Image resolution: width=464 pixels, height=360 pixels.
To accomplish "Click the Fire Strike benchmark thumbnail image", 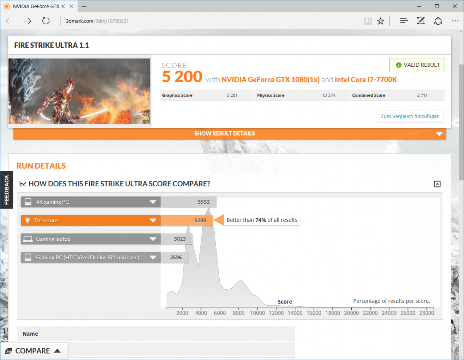I will pos(79,91).
